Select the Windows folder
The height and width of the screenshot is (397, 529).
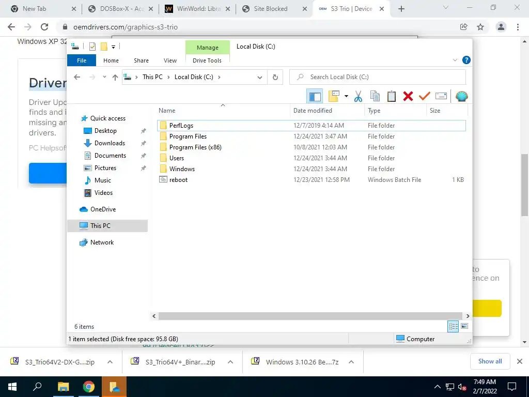(312, 169)
